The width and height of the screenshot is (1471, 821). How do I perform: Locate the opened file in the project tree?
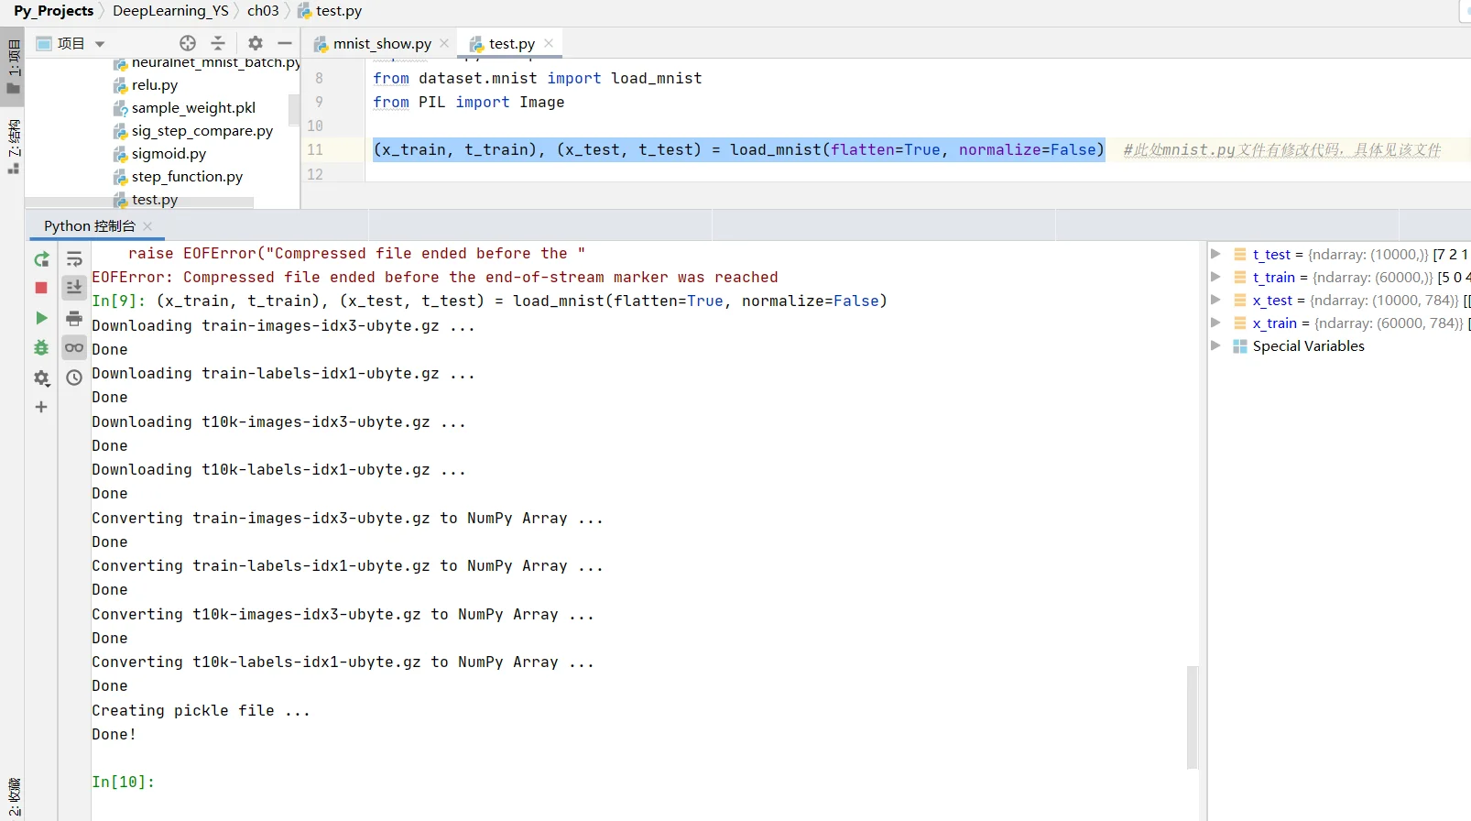pyautogui.click(x=188, y=43)
